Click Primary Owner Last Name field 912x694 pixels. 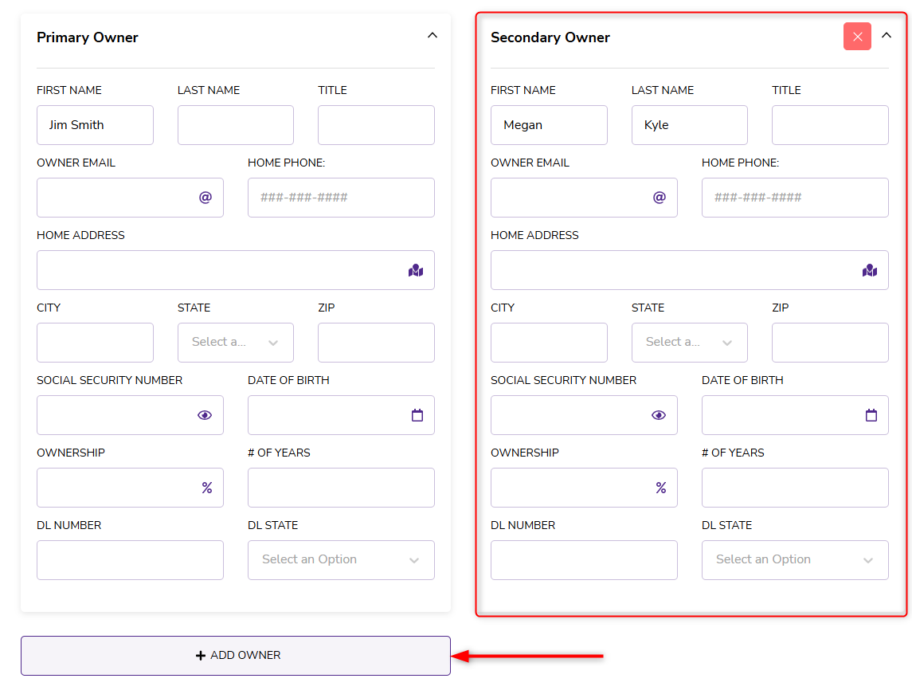[x=235, y=125]
